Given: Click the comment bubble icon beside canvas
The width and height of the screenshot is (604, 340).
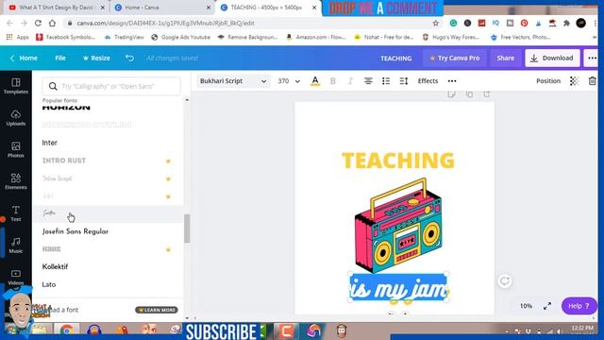Looking at the screenshot, I should point(505,281).
